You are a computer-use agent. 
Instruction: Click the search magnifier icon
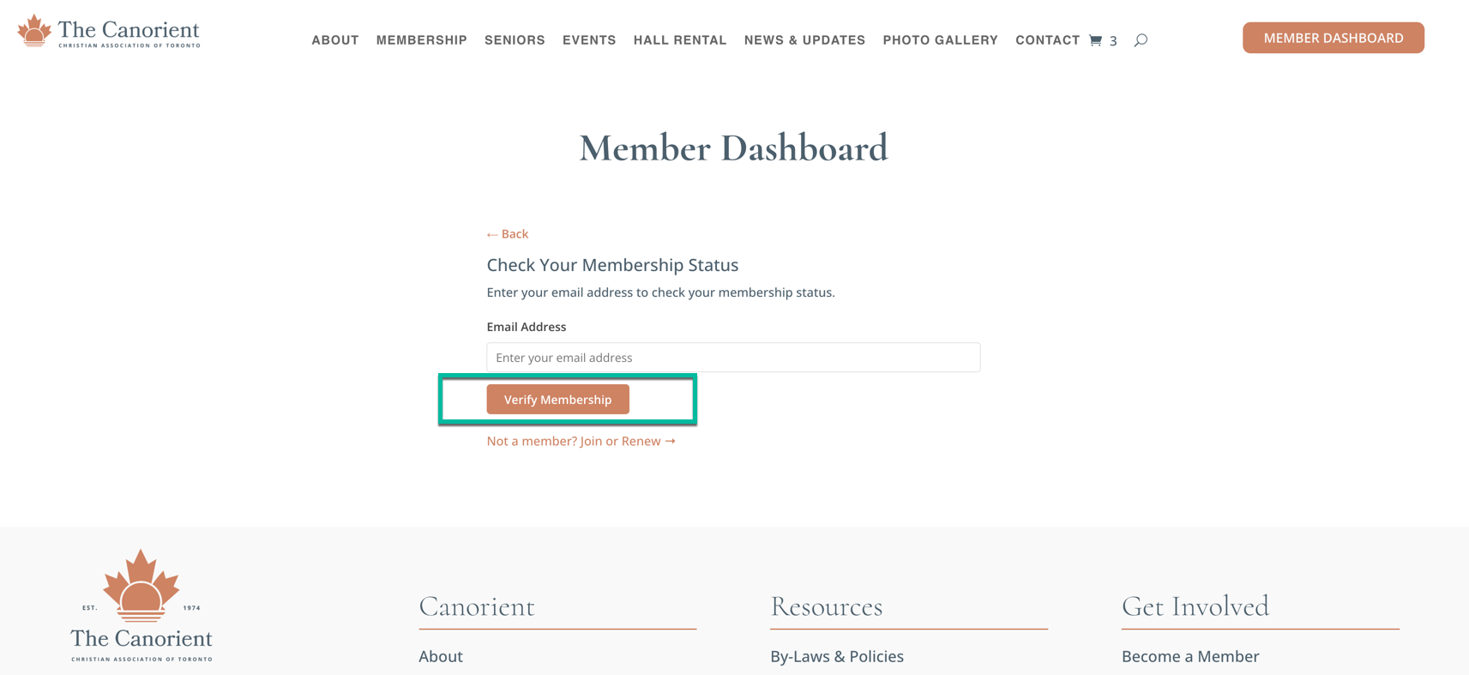(x=1141, y=40)
